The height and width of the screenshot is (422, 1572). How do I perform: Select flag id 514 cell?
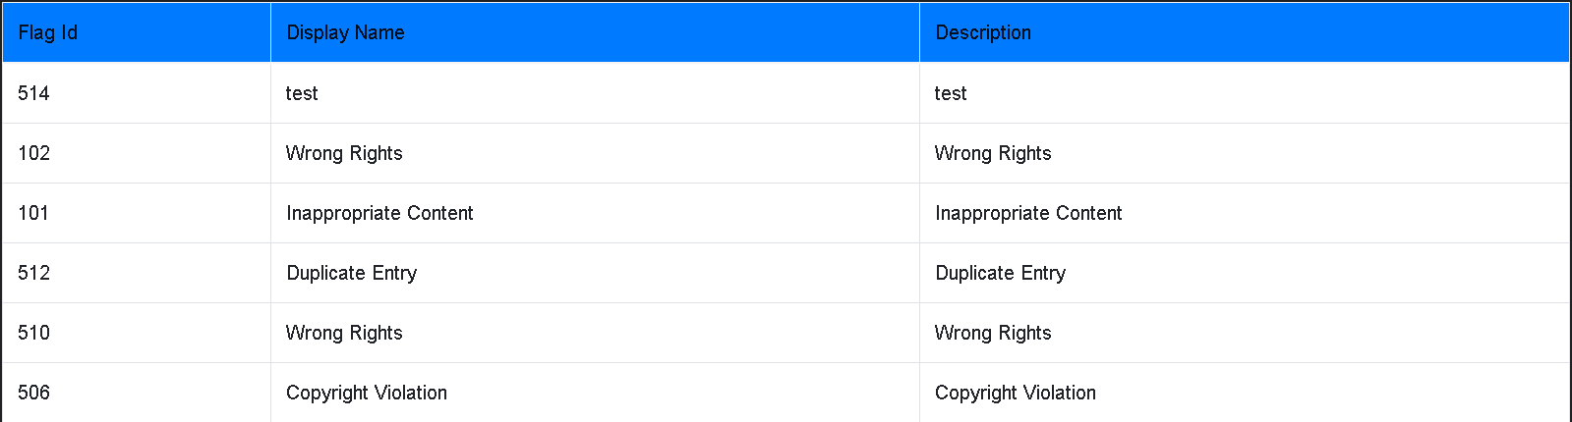point(137,93)
